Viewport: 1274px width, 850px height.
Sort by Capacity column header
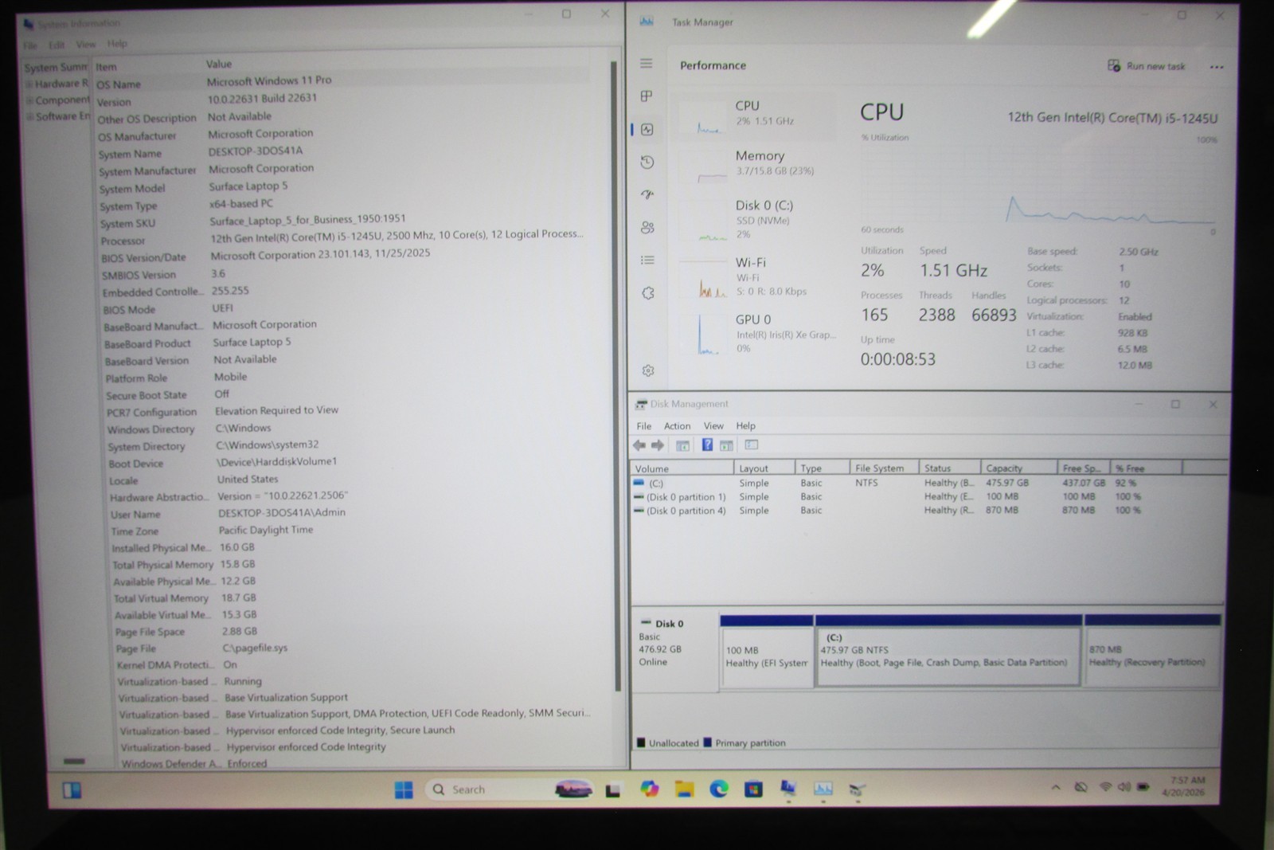pos(1018,468)
